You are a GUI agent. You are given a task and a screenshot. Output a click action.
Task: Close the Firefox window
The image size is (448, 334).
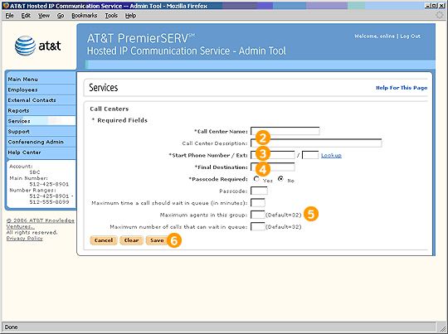click(441, 6)
